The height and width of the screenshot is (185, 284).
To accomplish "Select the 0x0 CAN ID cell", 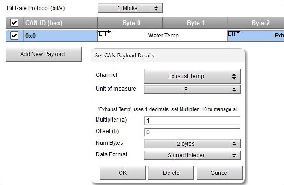I will coord(60,36).
